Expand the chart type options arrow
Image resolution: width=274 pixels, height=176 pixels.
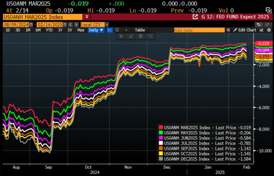point(126,30)
